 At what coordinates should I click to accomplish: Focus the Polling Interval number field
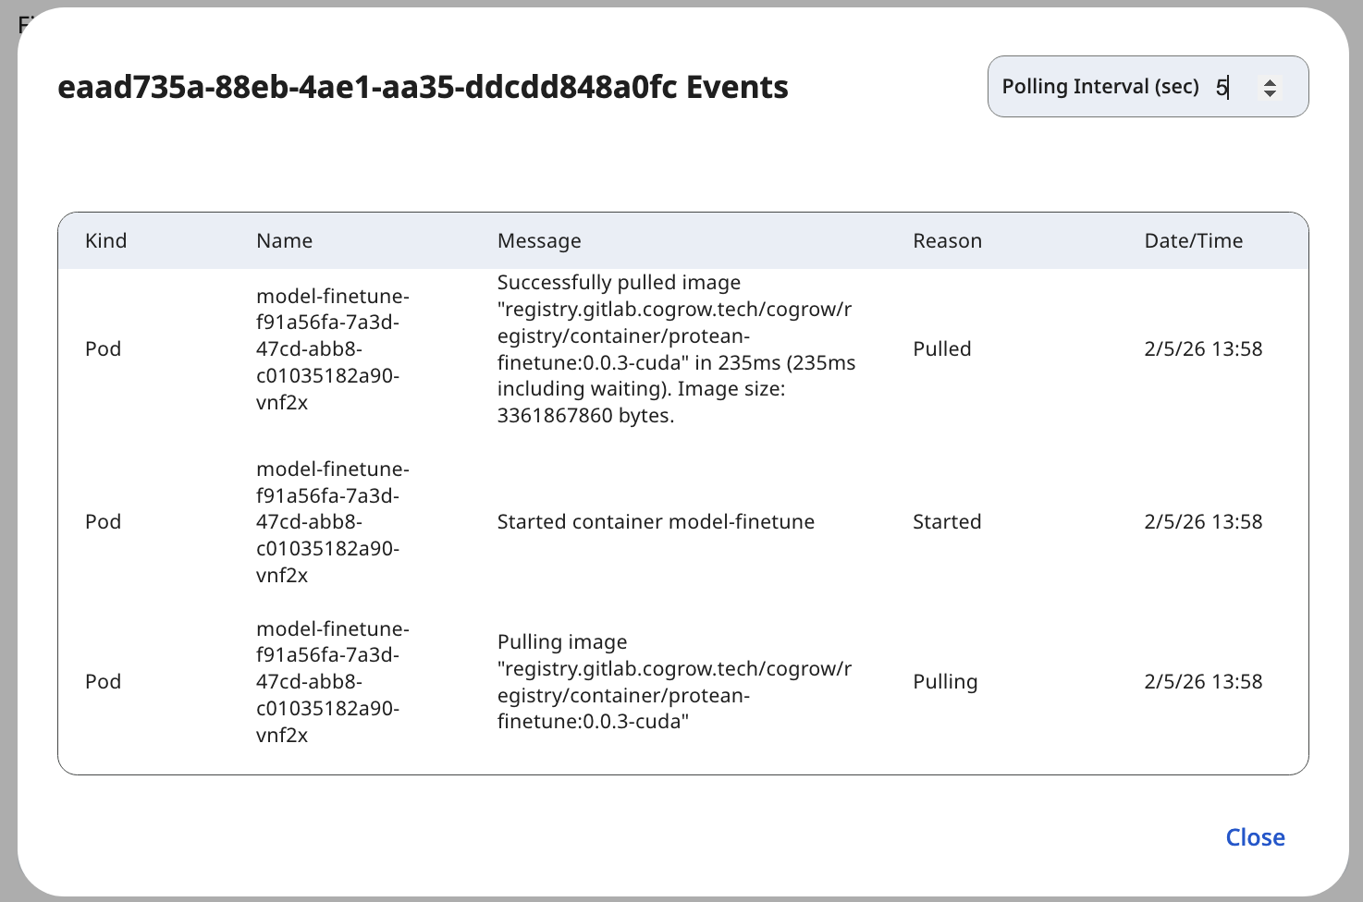(x=1232, y=87)
